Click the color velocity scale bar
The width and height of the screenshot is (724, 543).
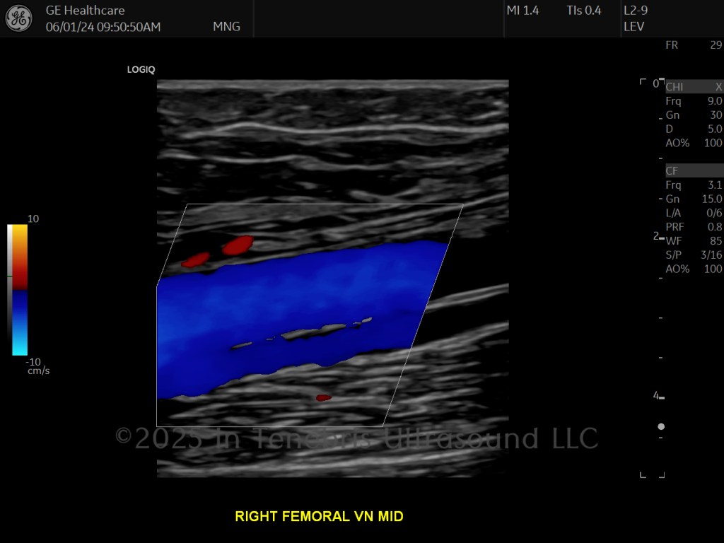[17, 290]
